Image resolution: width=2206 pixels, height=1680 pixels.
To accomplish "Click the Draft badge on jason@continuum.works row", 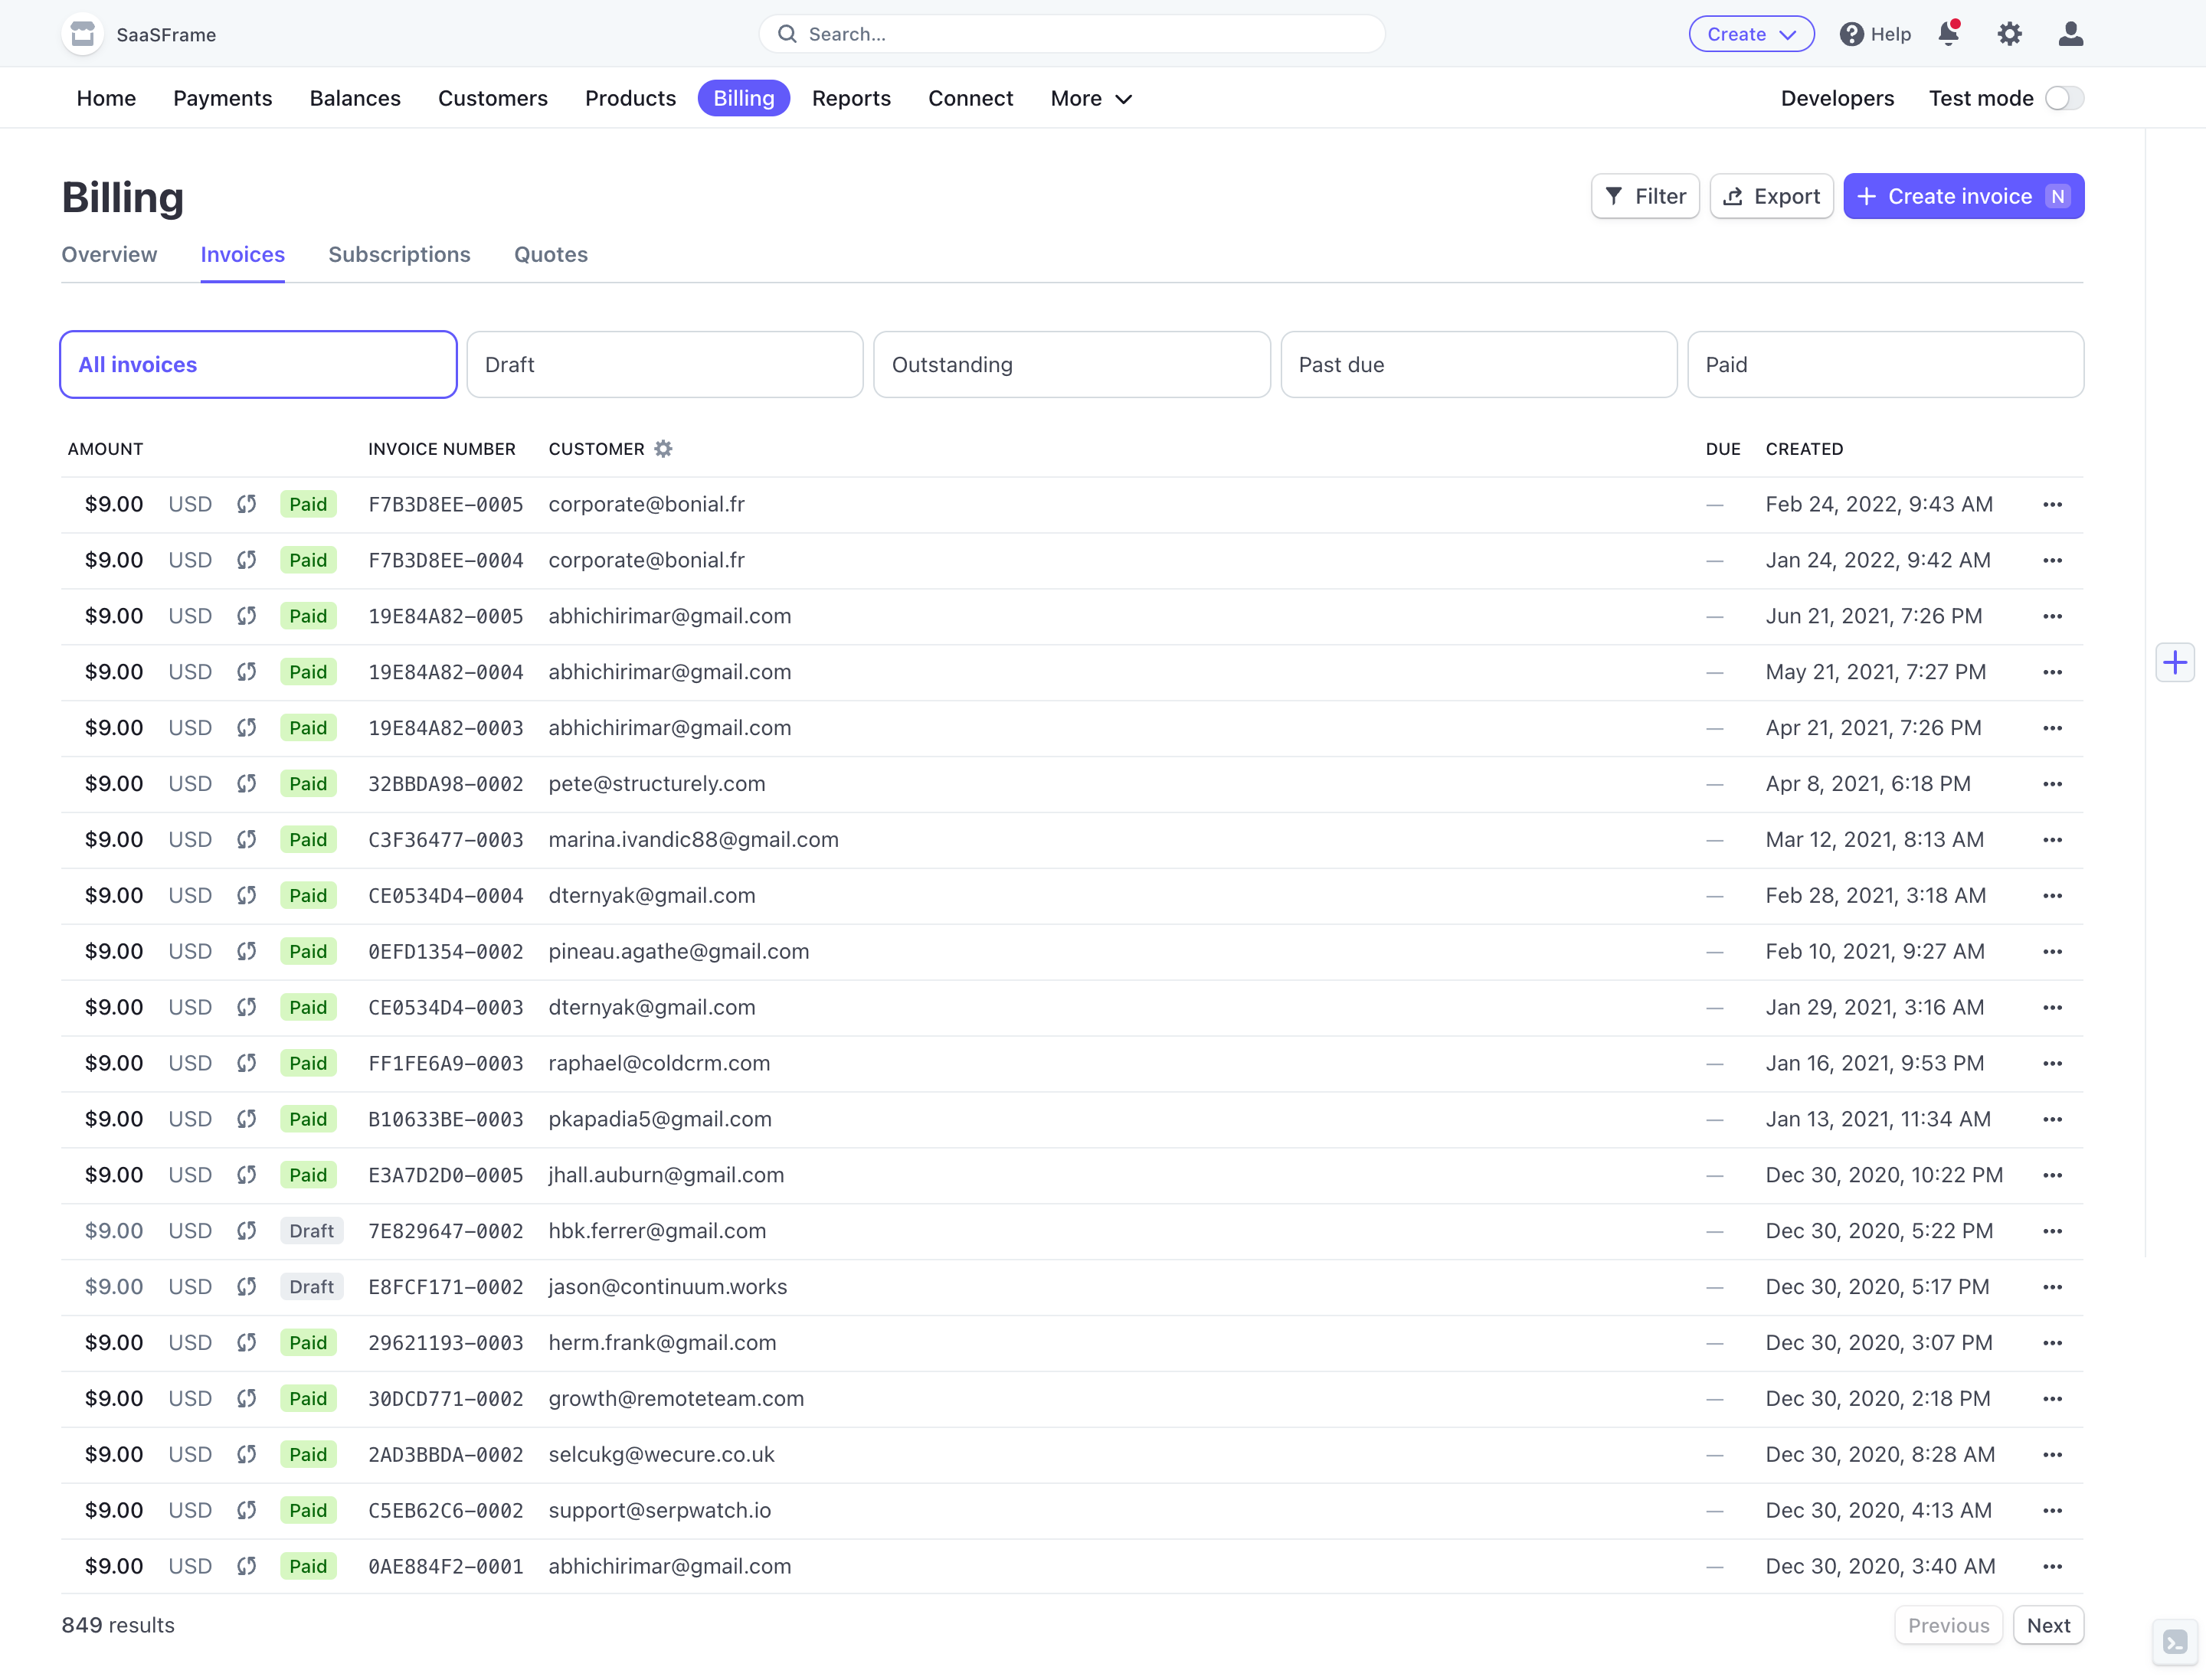I will [313, 1287].
